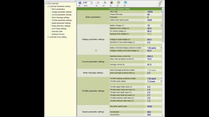Click OV rework voltage value 86.0
This screenshot has height=117, width=209.
153,31
